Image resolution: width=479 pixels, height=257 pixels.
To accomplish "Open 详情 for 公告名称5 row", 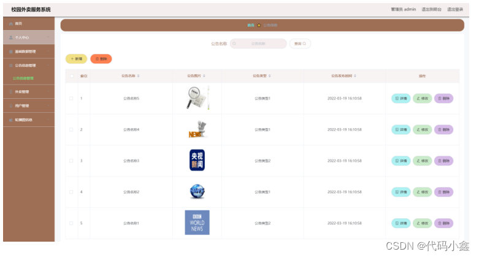I will click(400, 98).
